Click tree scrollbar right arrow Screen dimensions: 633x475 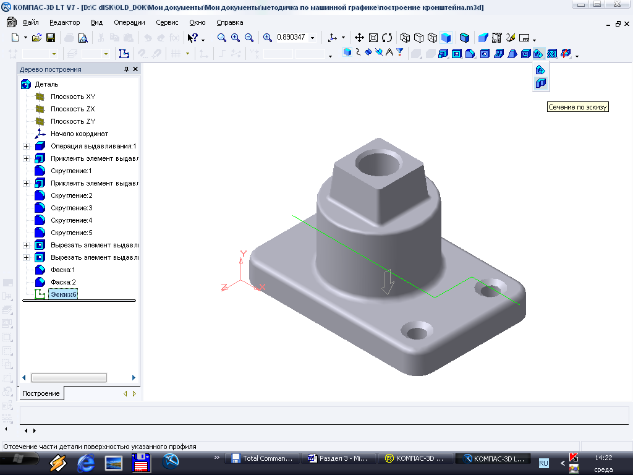134,378
